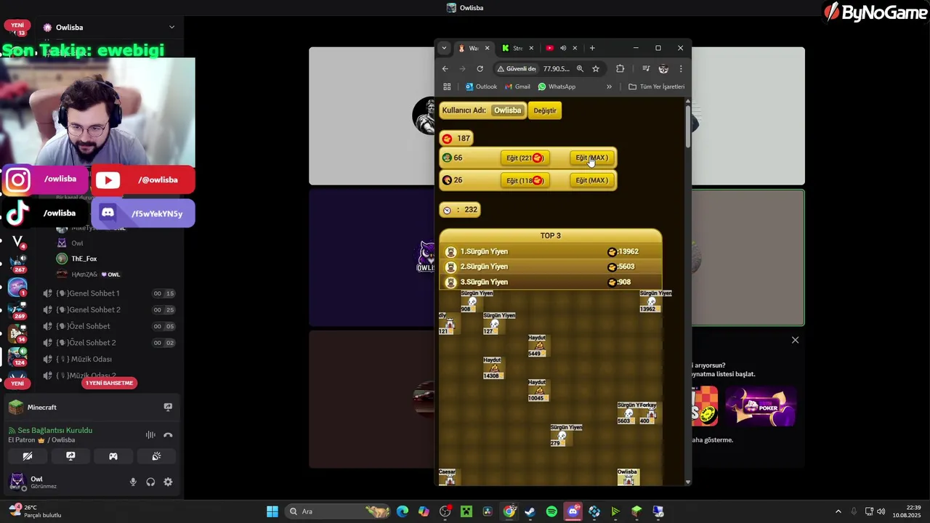Screen dimensions: 930x523
Task: Toggle the camera in Discord voice panel
Action: (x=28, y=456)
